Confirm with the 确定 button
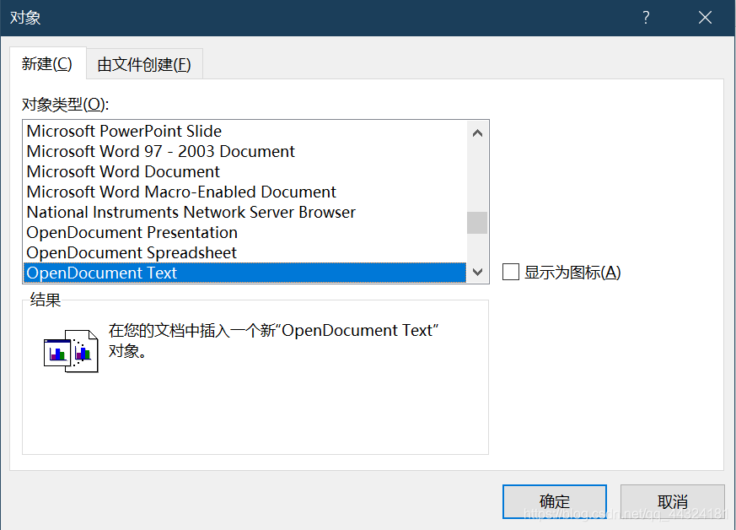This screenshot has height=530, width=736. point(555,501)
